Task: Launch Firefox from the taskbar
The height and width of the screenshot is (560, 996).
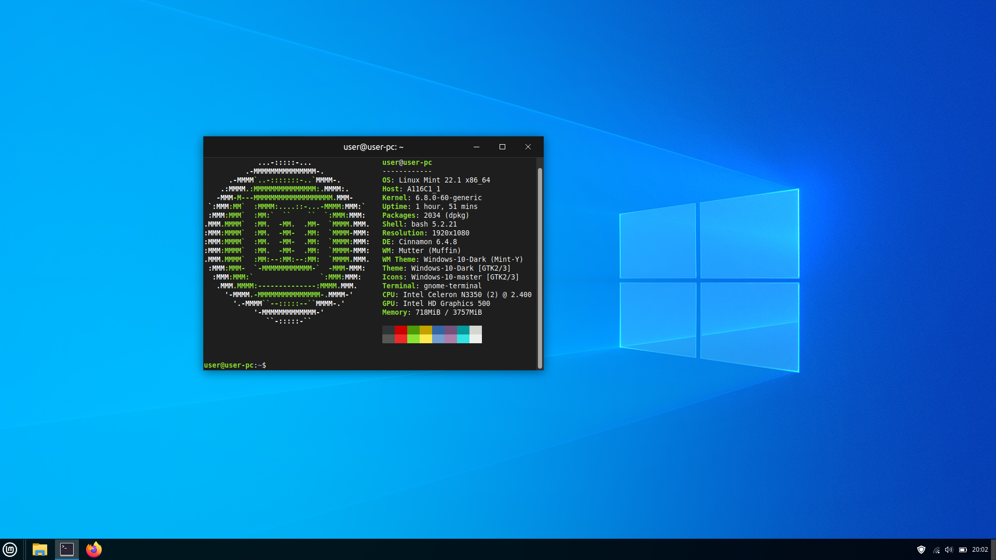Action: (94, 550)
